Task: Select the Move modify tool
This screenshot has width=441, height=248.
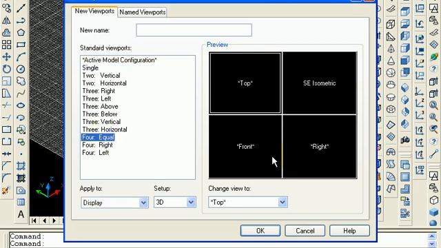Action: tap(6, 56)
